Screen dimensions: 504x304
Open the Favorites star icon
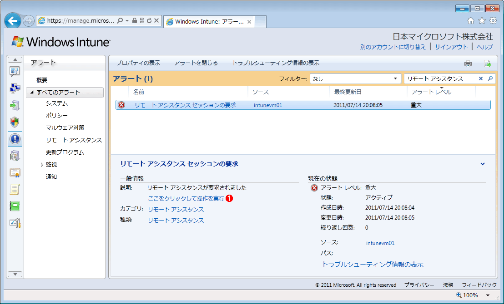pos(482,21)
